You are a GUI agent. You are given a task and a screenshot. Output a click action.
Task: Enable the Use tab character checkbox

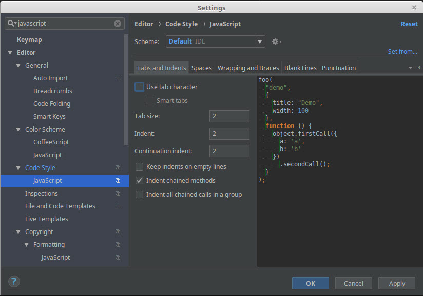tap(139, 87)
